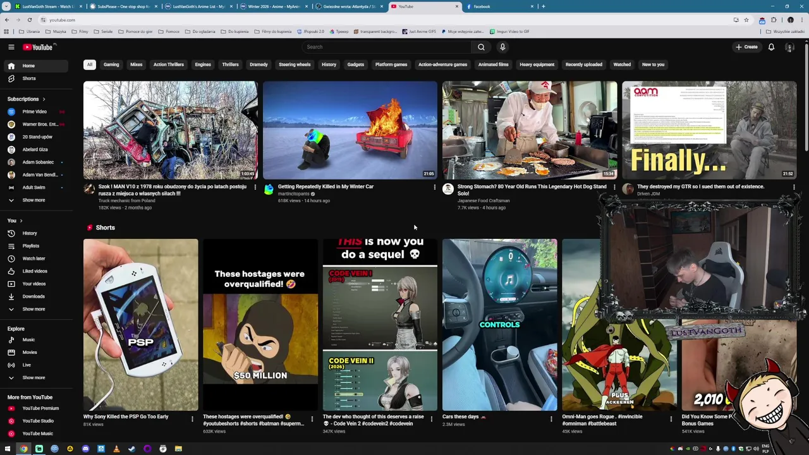The width and height of the screenshot is (809, 455).
Task: Open options for PSP short
Action: [192, 419]
